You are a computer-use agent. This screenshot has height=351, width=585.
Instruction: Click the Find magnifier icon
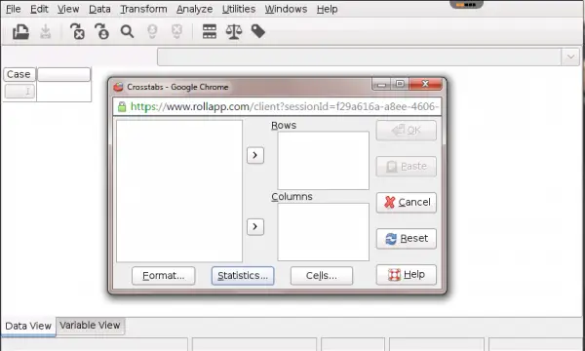click(x=127, y=32)
